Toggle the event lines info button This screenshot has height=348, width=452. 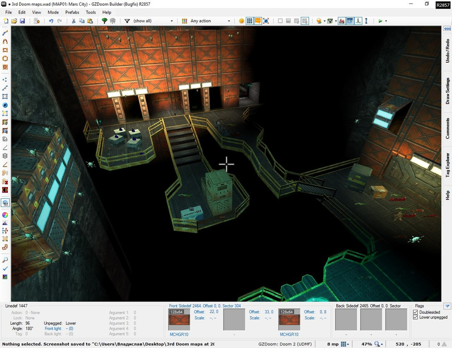click(358, 21)
